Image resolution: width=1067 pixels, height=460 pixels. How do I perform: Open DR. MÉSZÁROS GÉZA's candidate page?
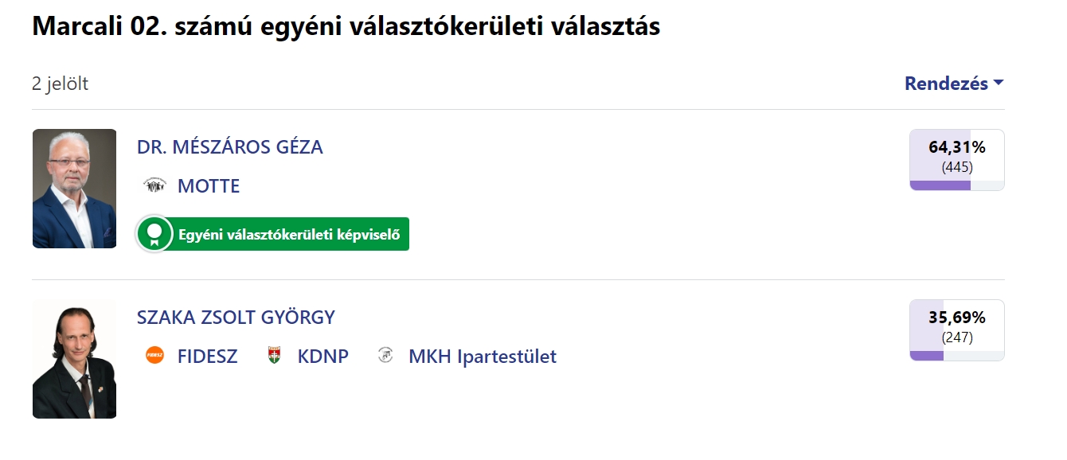coord(229,146)
